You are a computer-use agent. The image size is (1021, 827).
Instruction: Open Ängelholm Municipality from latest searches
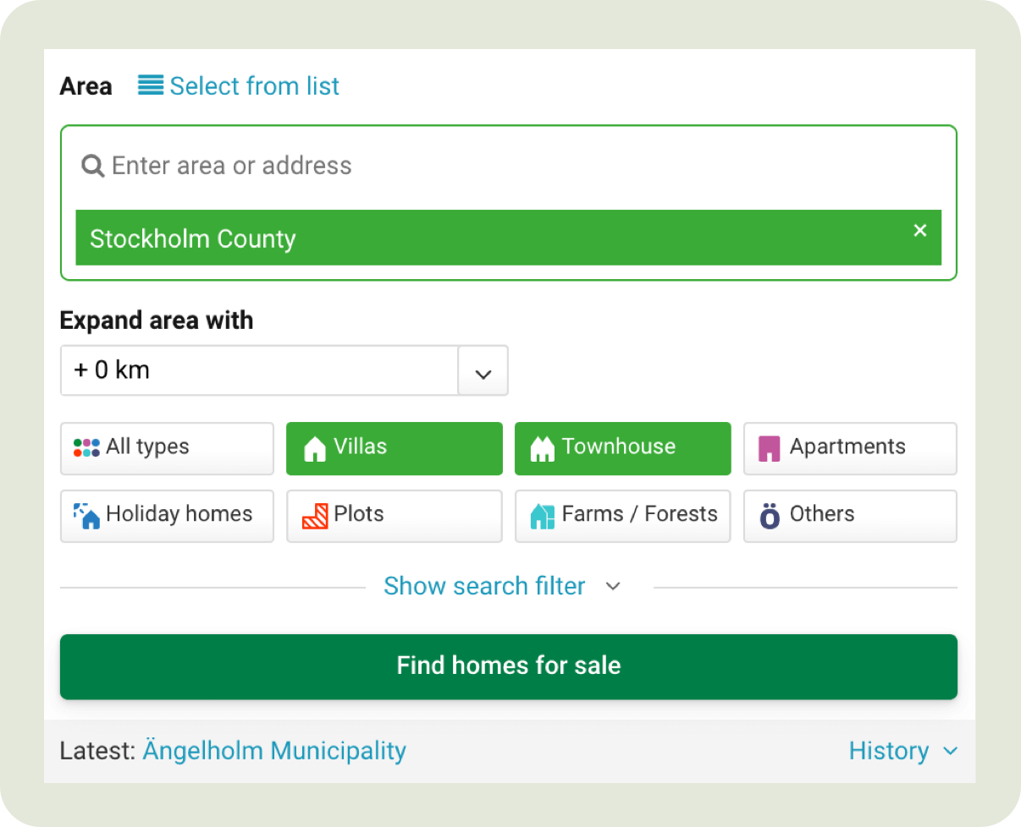273,750
